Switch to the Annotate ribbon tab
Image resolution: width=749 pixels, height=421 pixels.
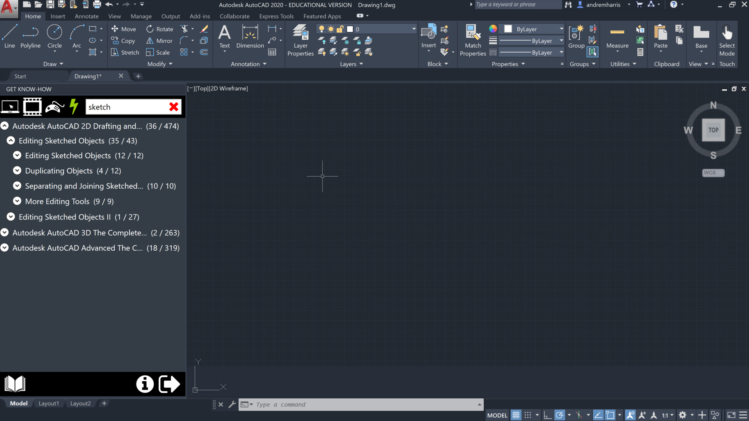click(87, 16)
